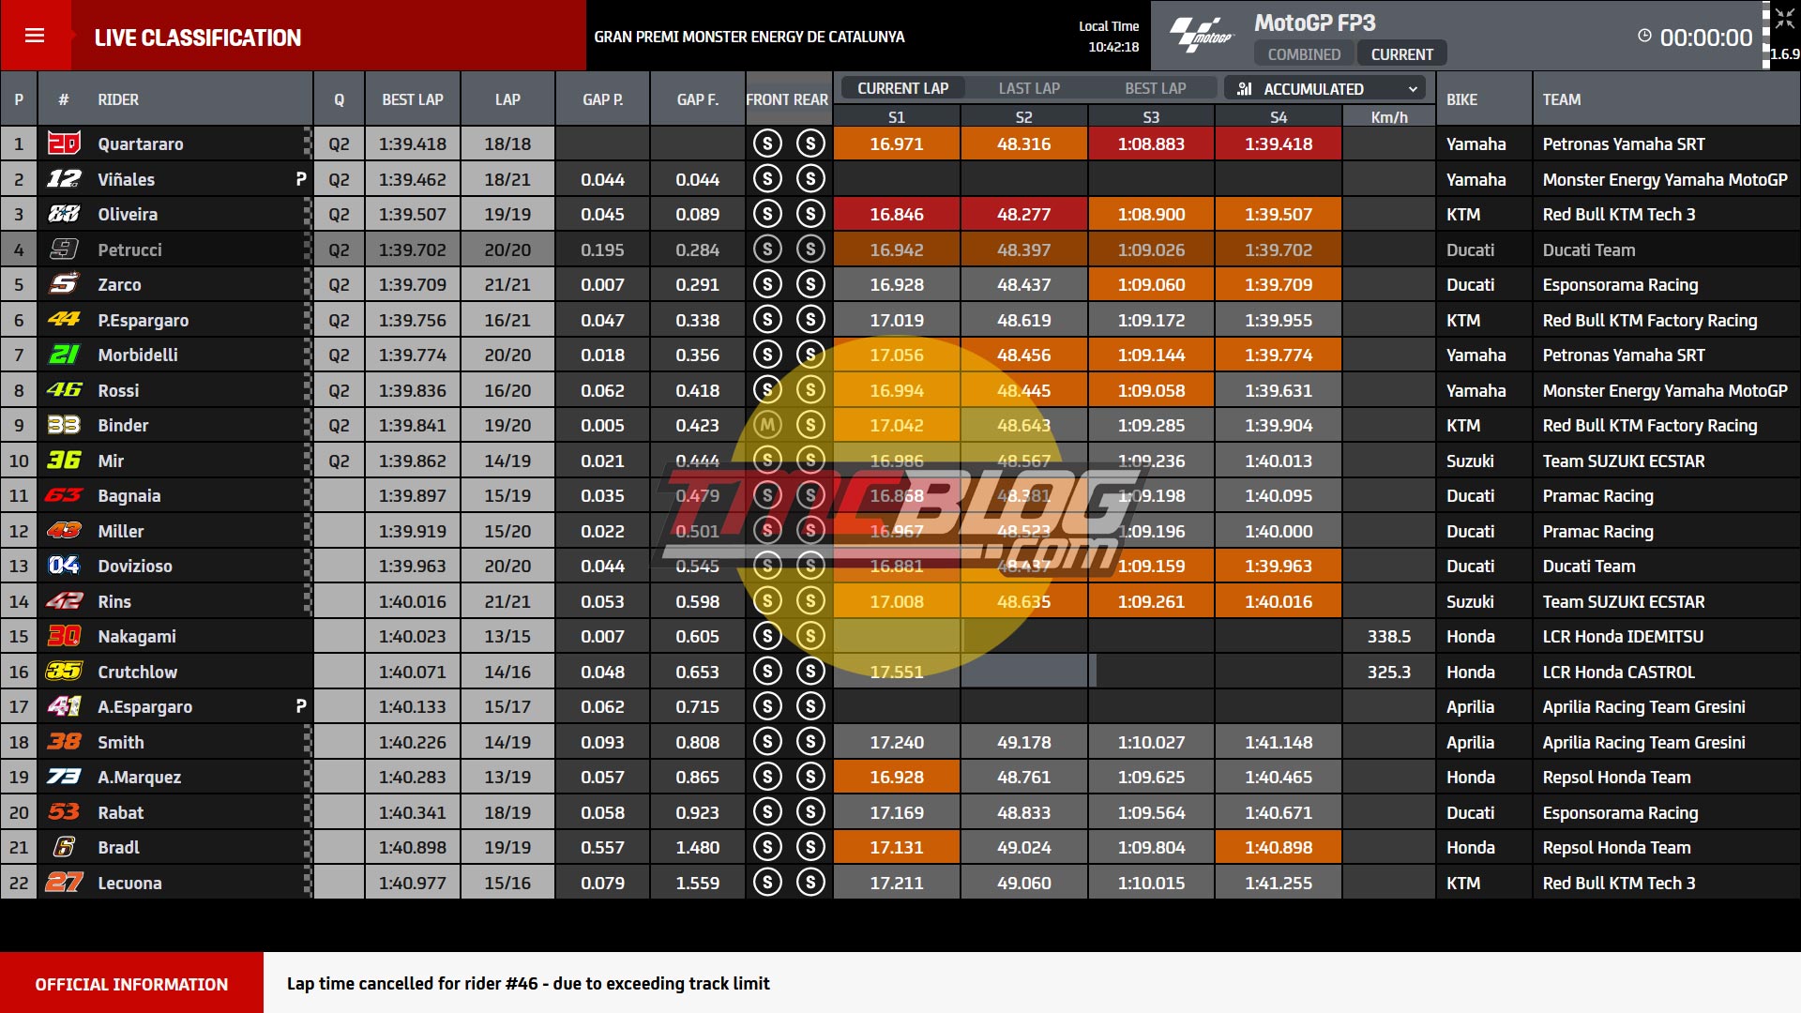Viewport: 1801px width, 1013px height.
Task: Click the lap time cancelled message
Action: pyautogui.click(x=528, y=983)
